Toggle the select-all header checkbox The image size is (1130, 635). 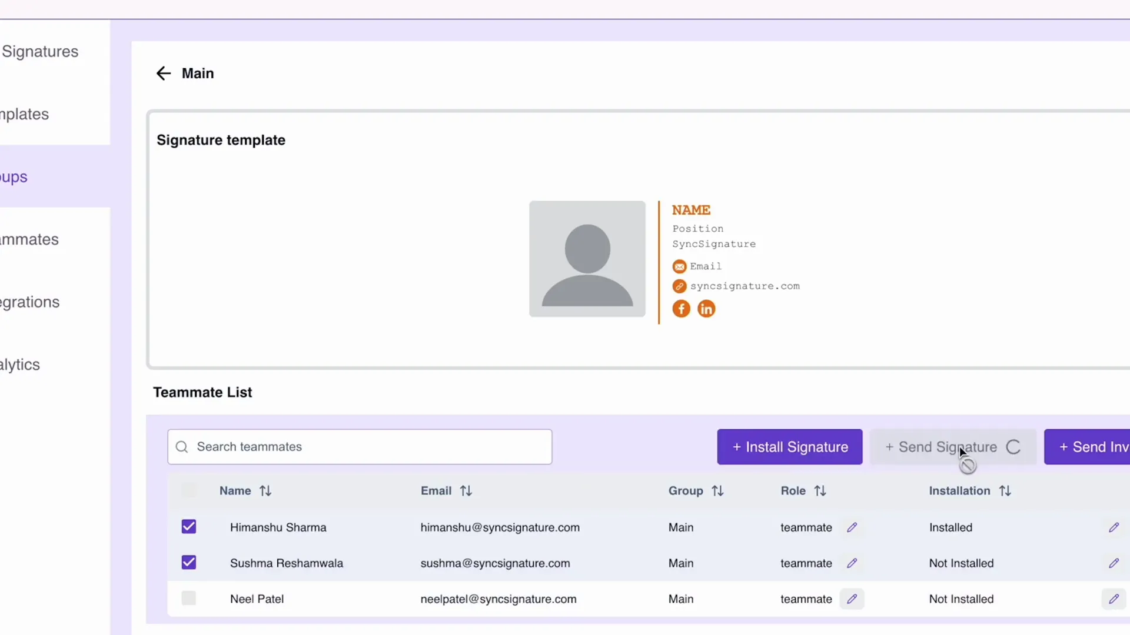coord(189,490)
